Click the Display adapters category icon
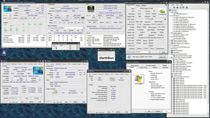 [172, 33]
